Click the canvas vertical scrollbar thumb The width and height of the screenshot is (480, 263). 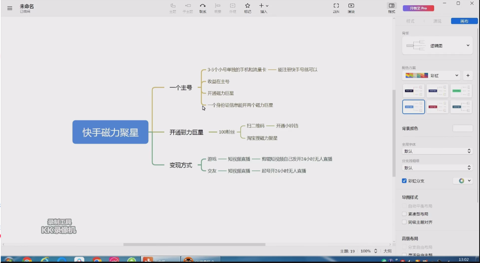(394, 133)
